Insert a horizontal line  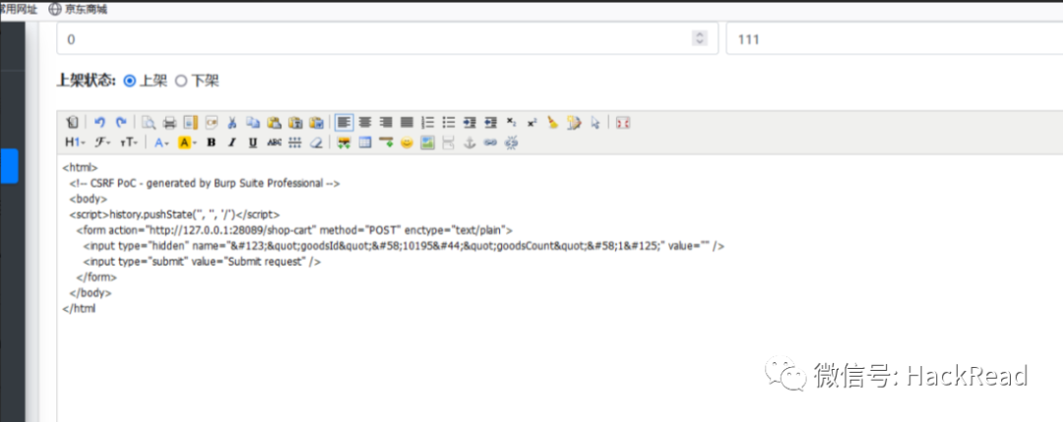386,143
